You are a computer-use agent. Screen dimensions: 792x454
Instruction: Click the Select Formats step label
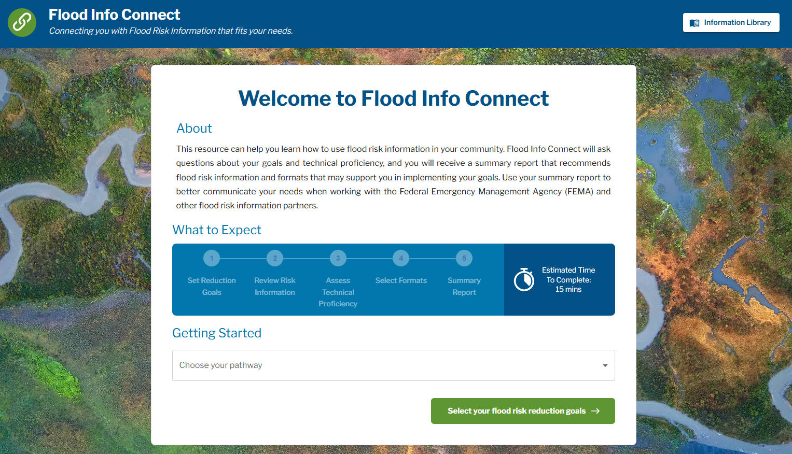click(x=401, y=280)
